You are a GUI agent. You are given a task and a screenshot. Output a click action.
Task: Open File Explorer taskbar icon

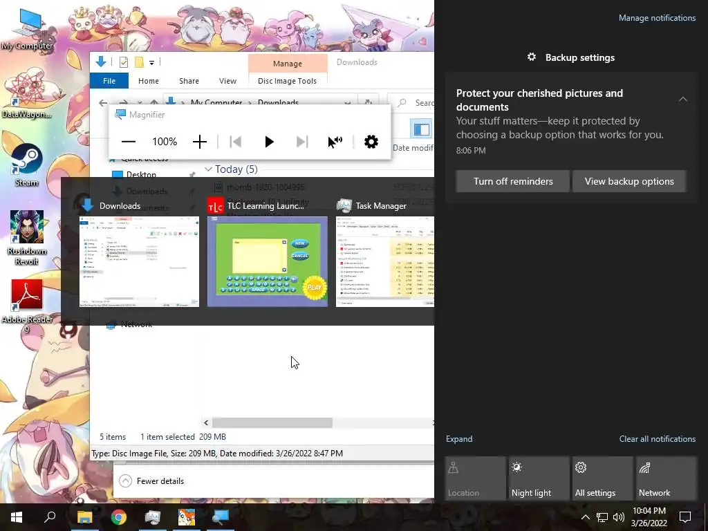[84, 517]
